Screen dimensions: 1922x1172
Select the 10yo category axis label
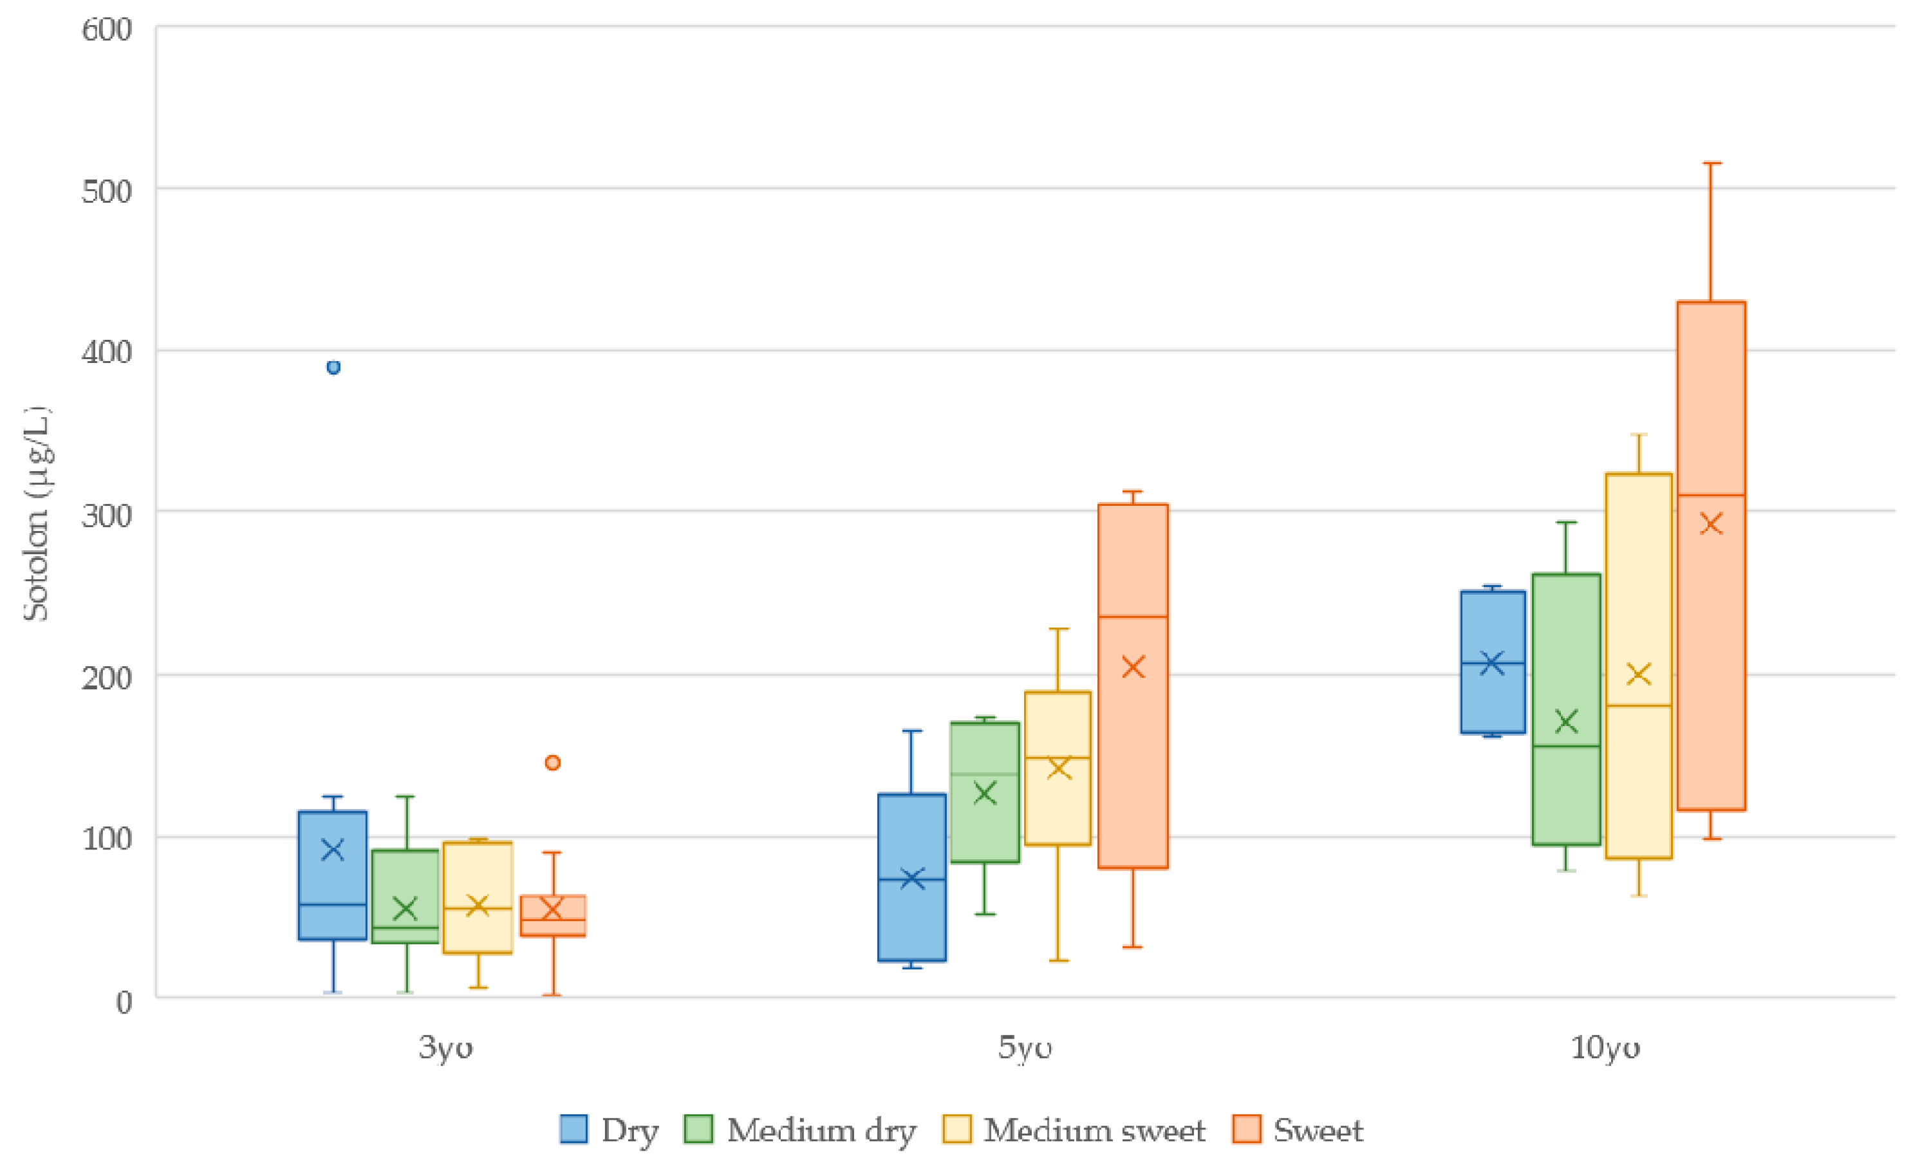[x=1605, y=1048]
